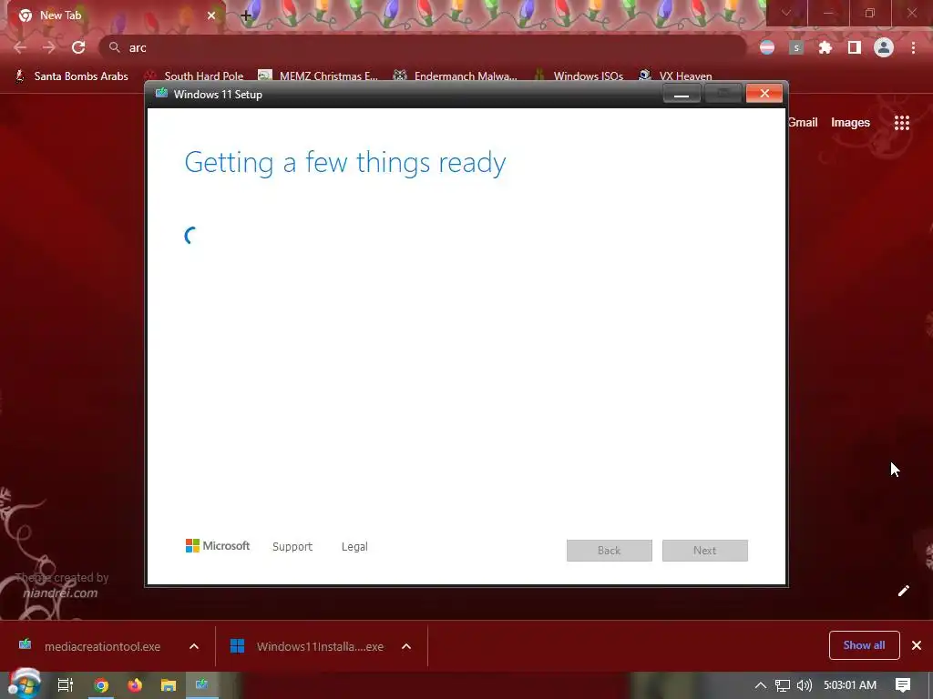Click the Gmail link on the new tab page
933x699 pixels.
coord(804,123)
